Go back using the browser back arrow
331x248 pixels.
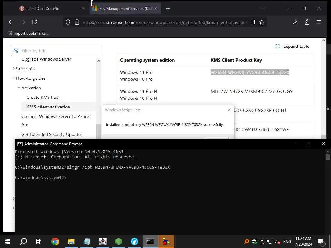click(11, 22)
